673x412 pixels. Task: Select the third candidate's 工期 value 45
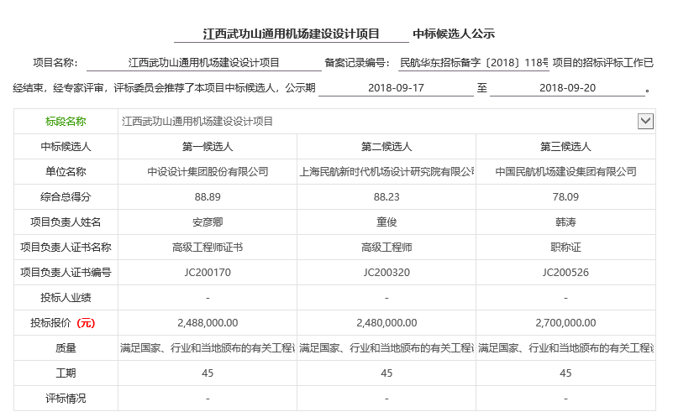565,373
